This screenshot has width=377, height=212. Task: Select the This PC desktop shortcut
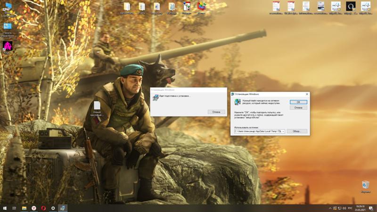pyautogui.click(x=8, y=9)
